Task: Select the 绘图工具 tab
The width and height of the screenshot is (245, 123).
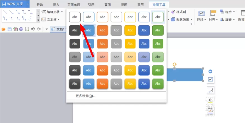Action: click(x=159, y=5)
